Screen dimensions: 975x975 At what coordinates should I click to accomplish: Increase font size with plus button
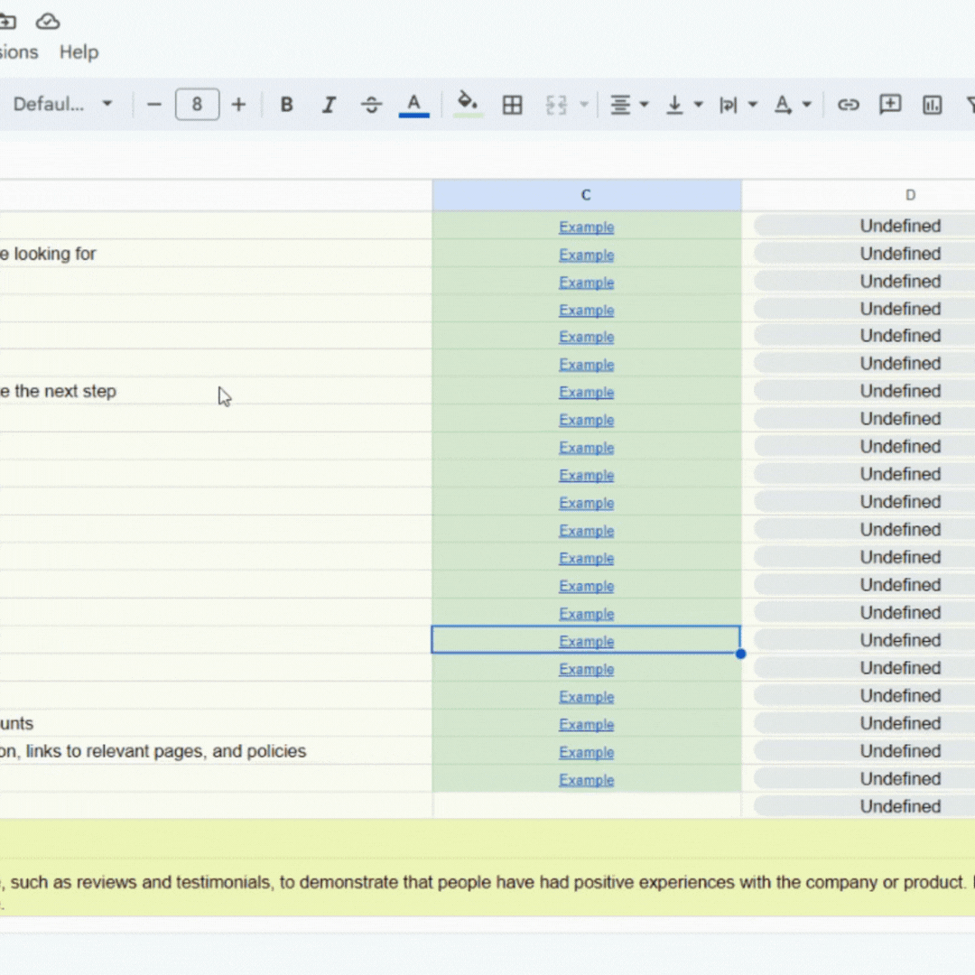pyautogui.click(x=238, y=105)
